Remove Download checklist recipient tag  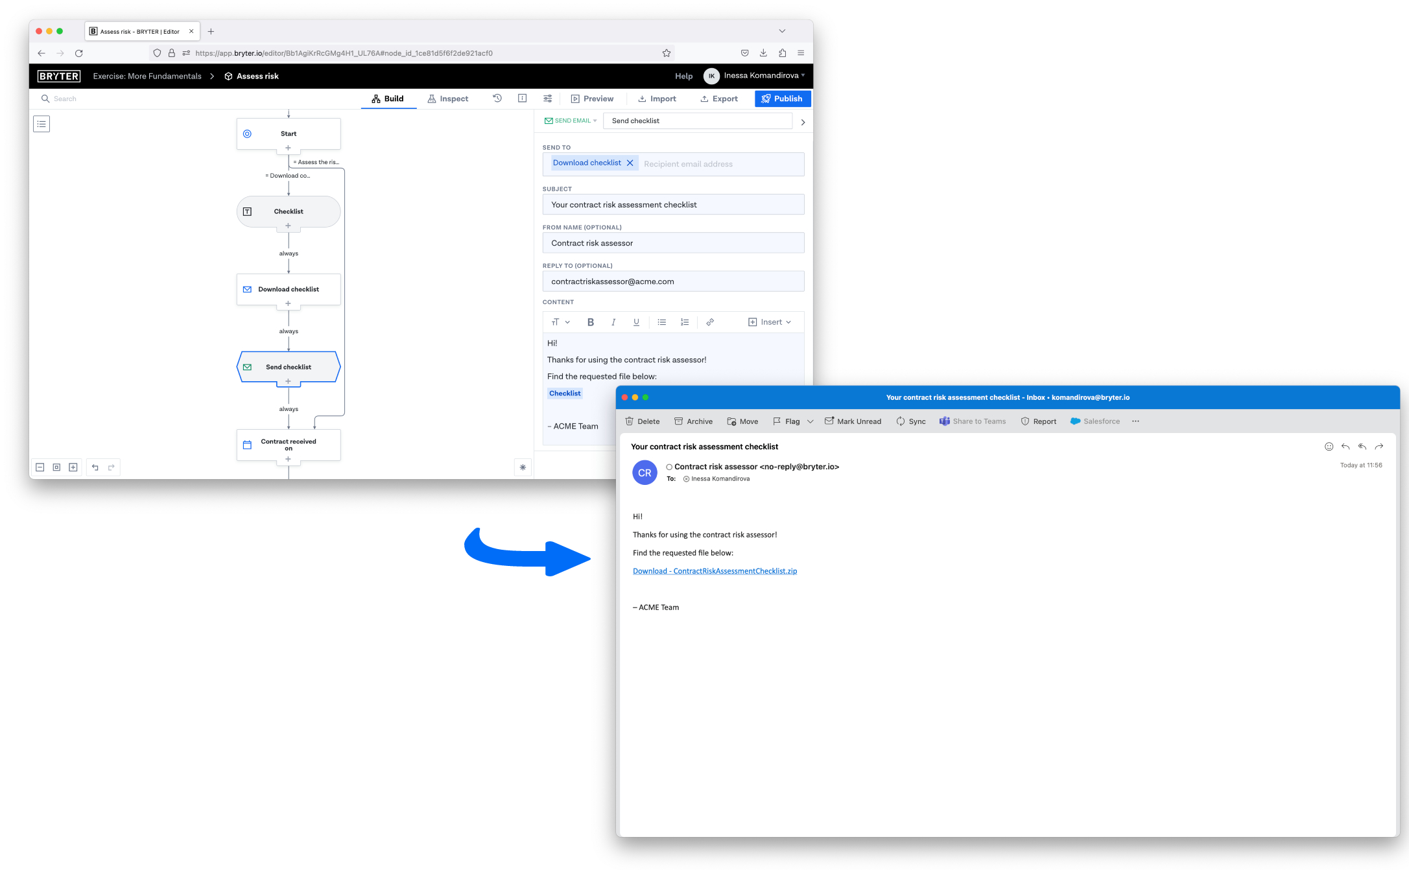(x=630, y=163)
